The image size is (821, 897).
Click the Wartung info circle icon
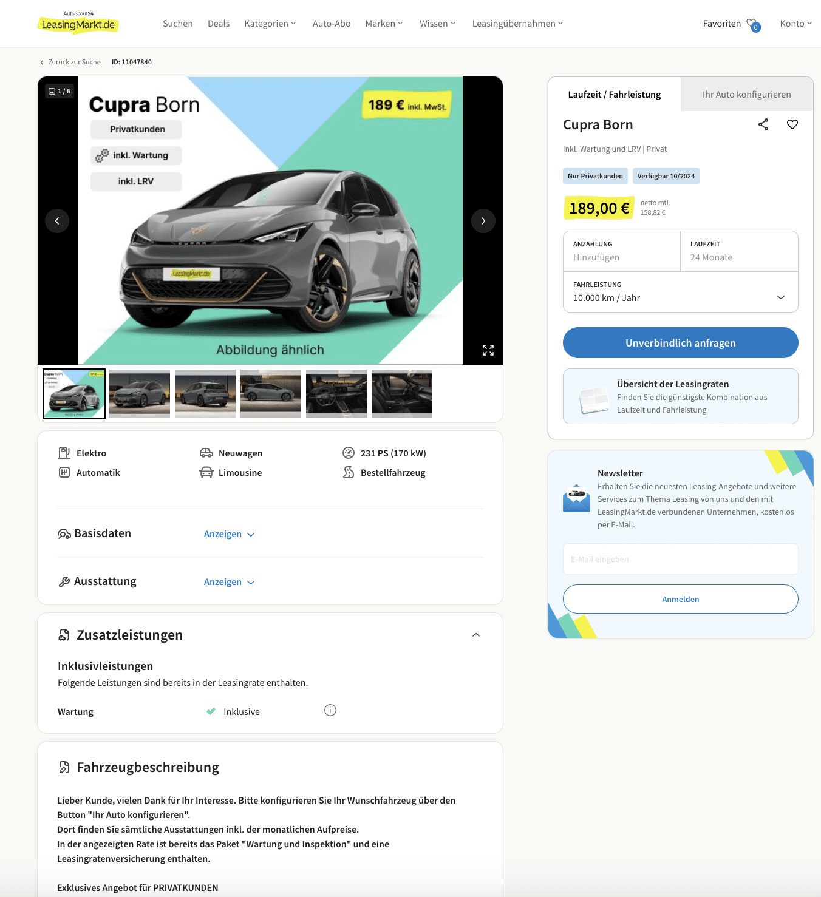330,710
